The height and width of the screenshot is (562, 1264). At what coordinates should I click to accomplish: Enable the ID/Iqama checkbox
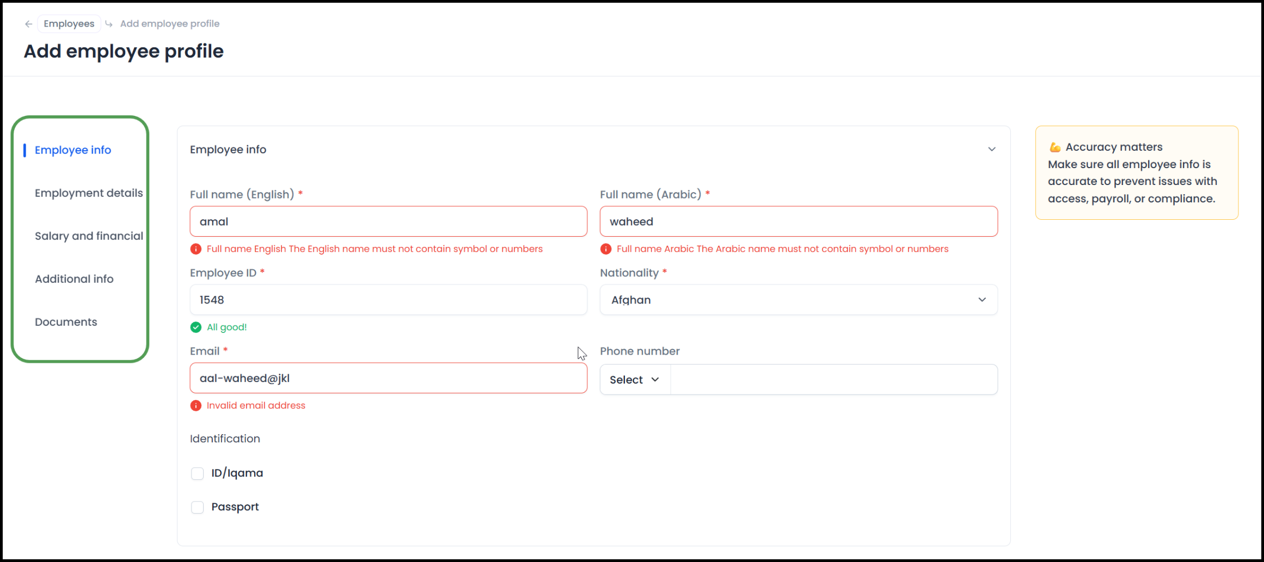coord(198,474)
